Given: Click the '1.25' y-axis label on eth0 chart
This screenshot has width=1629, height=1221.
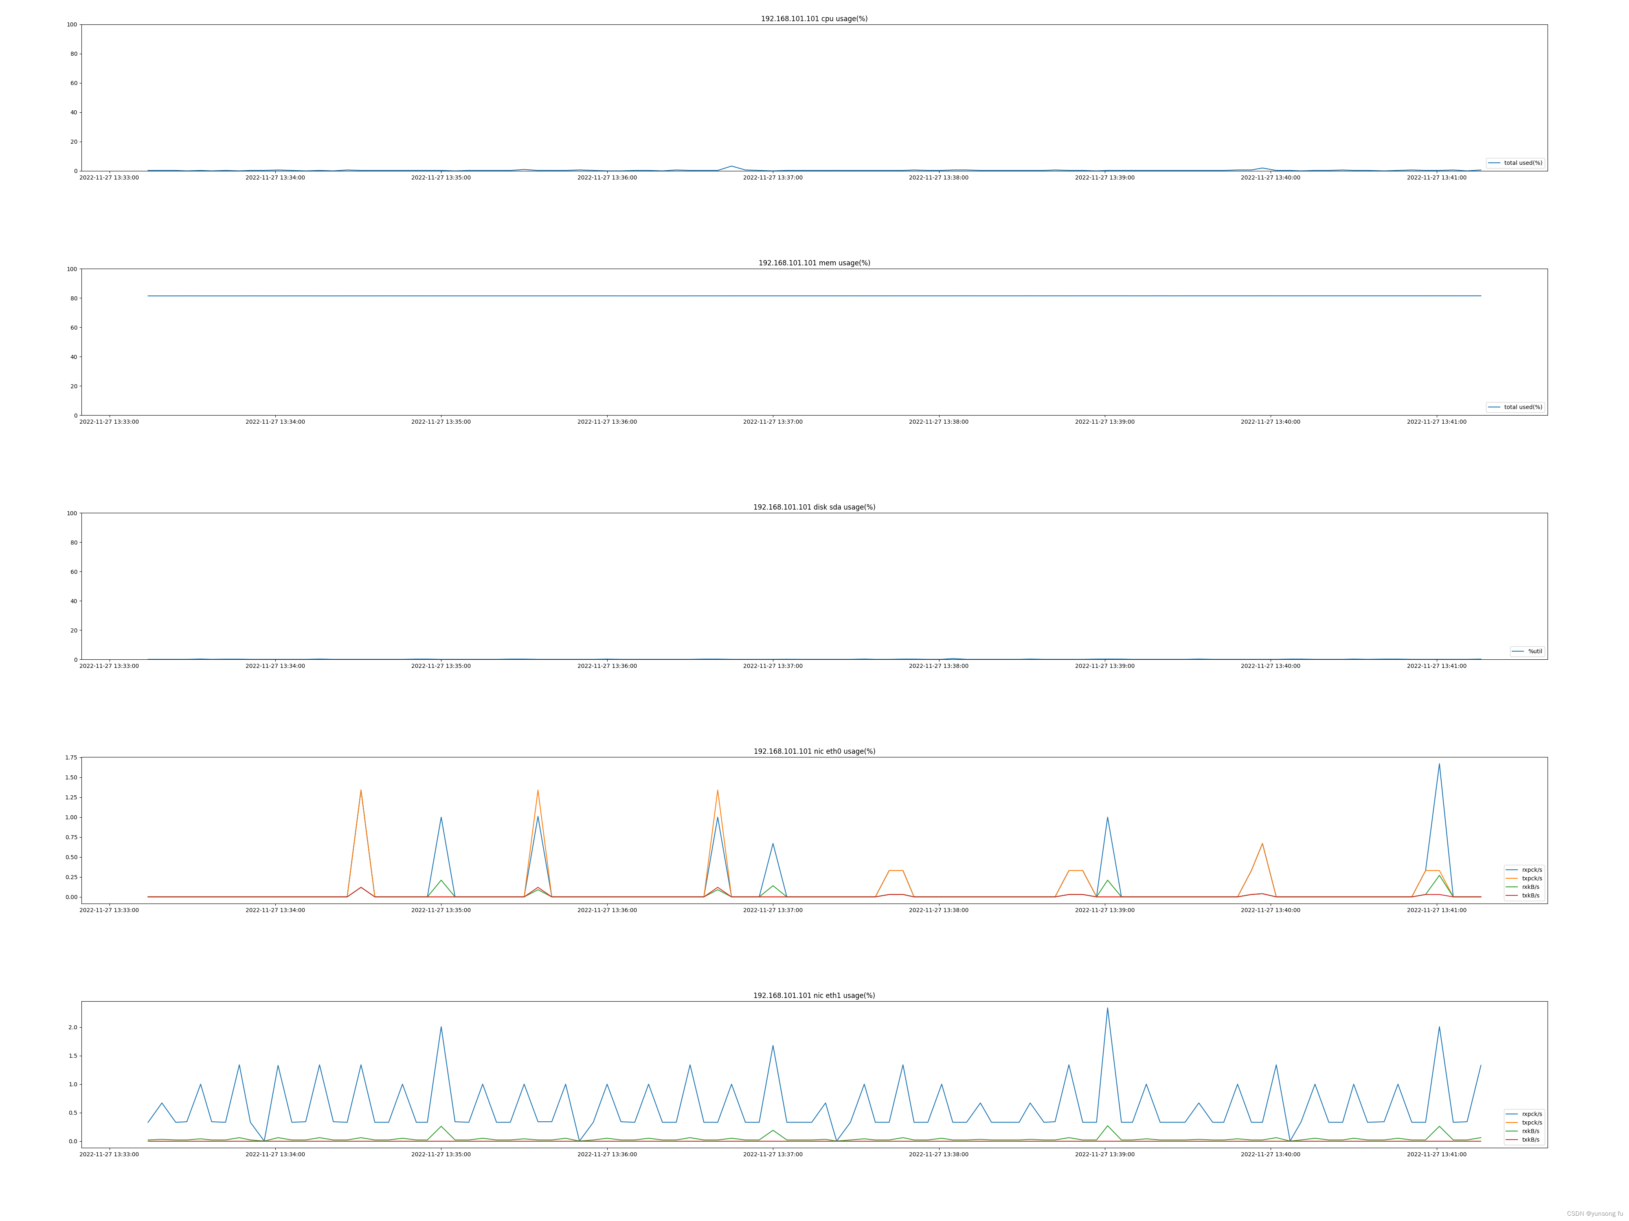Looking at the screenshot, I should click(71, 798).
